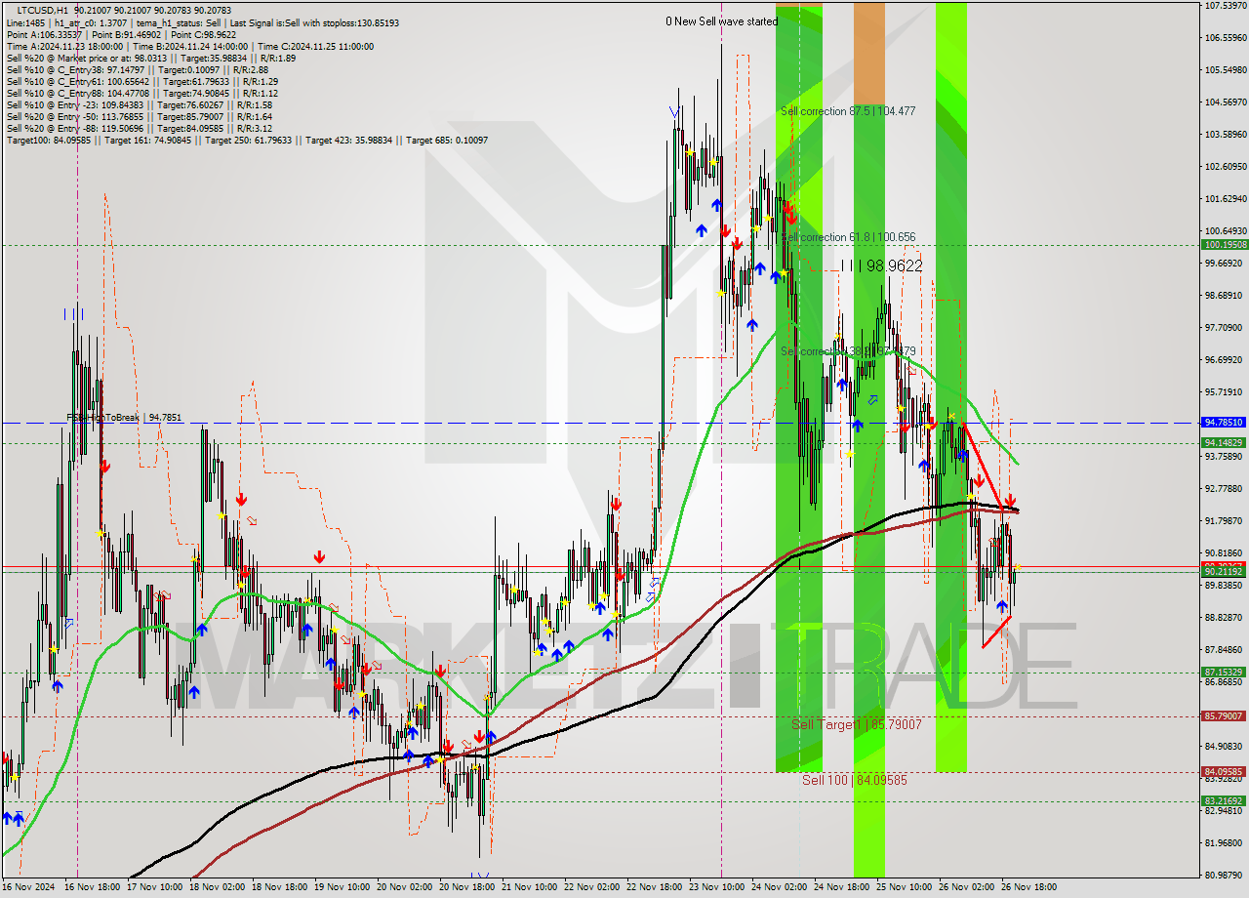Screen dimensions: 1249x898
Task: Select 'Sell Target1 | 85.79007' label
Action: (x=856, y=724)
